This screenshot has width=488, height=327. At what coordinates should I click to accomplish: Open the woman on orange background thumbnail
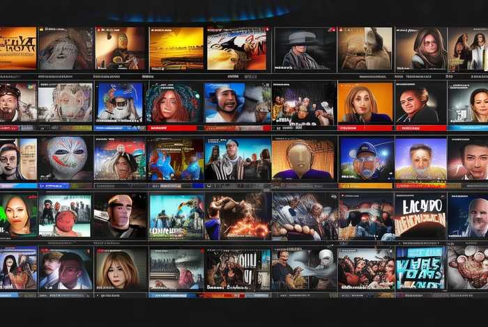pyautogui.click(x=365, y=102)
